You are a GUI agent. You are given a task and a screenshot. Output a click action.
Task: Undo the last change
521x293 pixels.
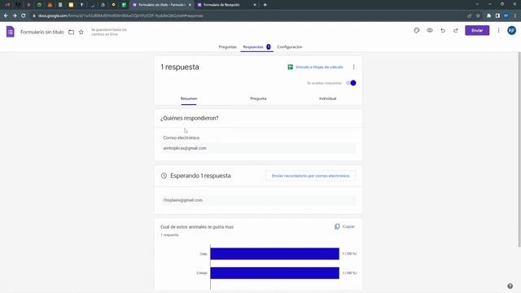[443, 31]
